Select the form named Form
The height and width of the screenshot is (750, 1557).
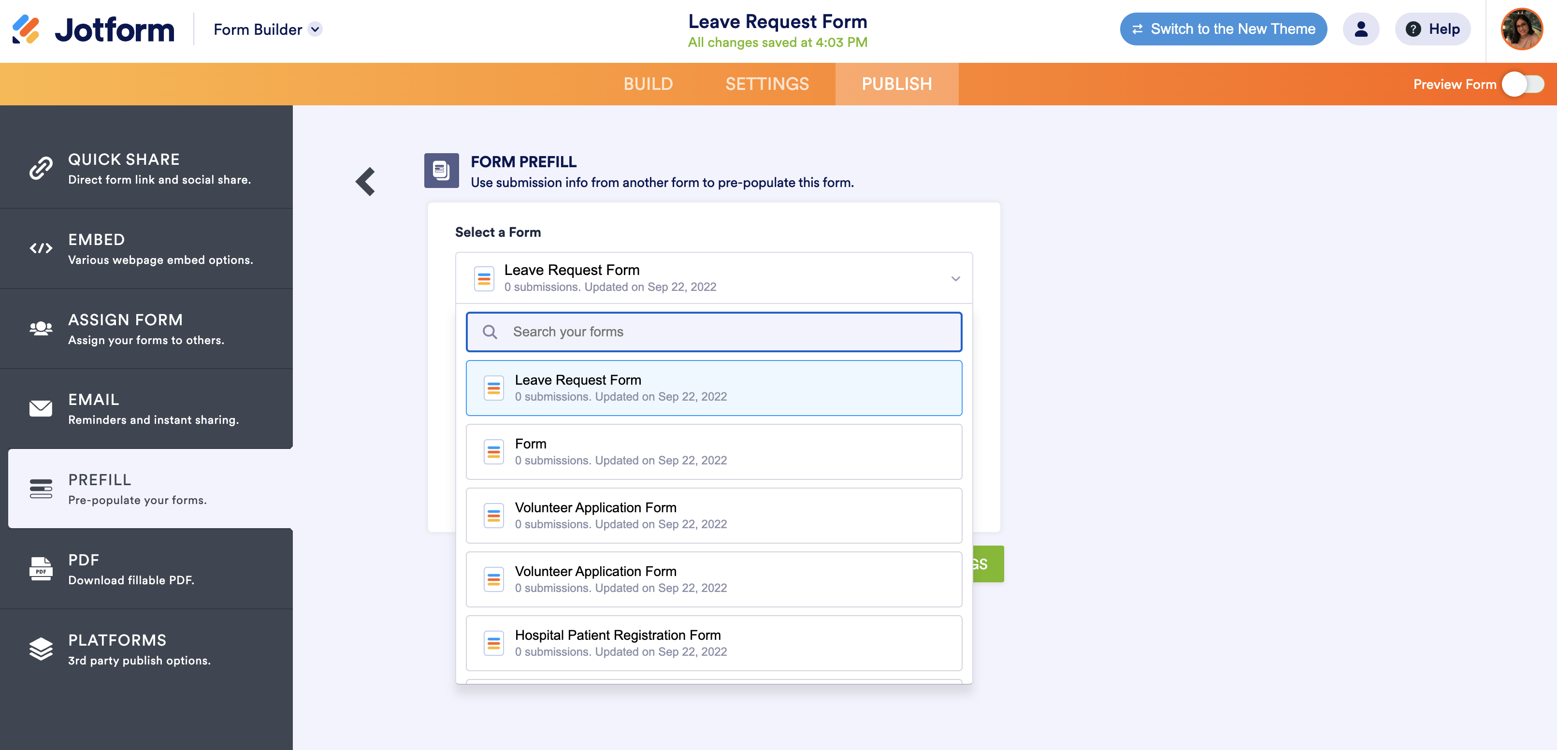coord(713,451)
